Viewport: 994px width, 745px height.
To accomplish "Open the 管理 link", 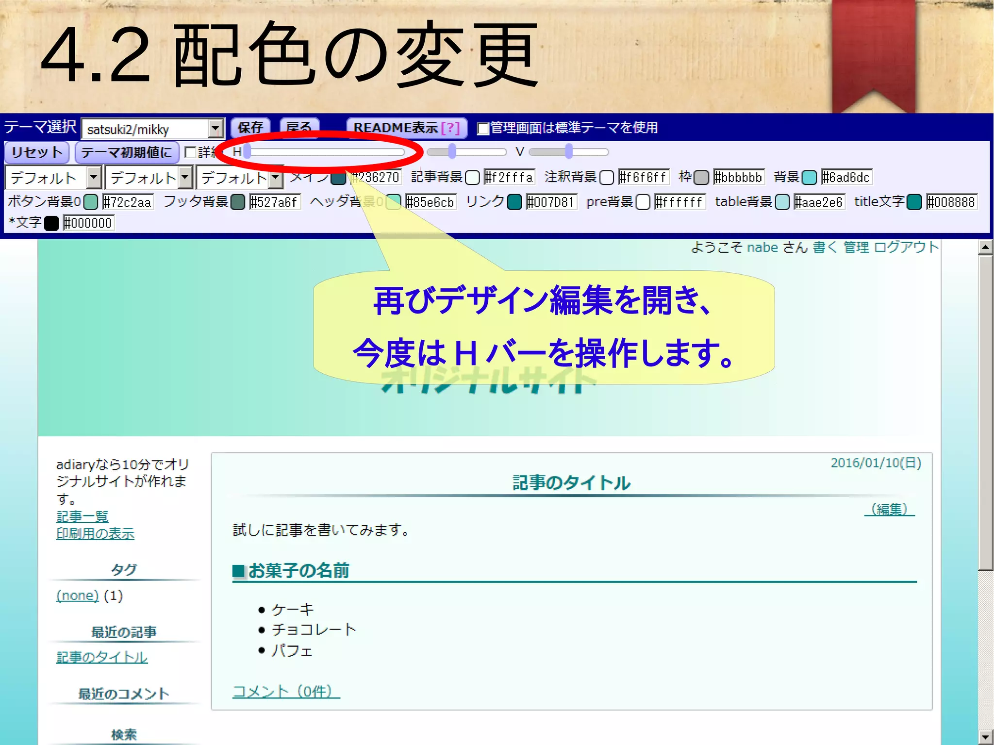I will pos(857,248).
